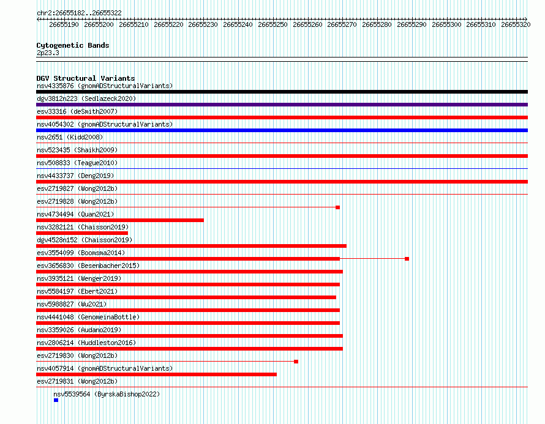Click the chr2:26655182..26655322 region label
Viewport: 545px width, 424px height.
coord(79,13)
